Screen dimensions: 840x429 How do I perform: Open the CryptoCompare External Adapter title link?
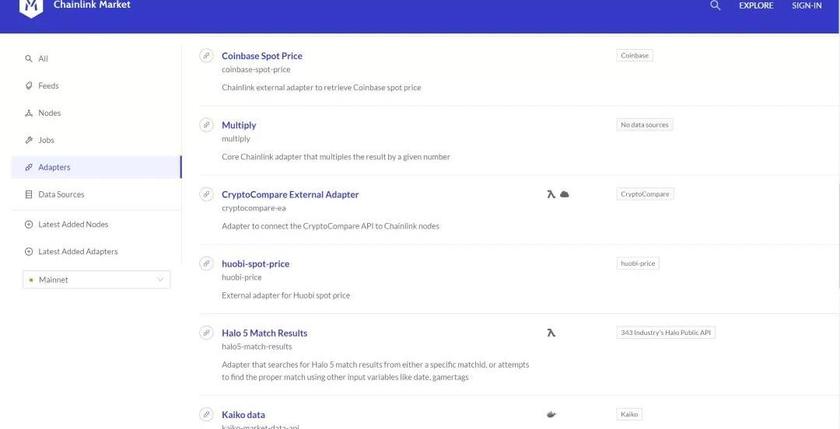coord(290,194)
